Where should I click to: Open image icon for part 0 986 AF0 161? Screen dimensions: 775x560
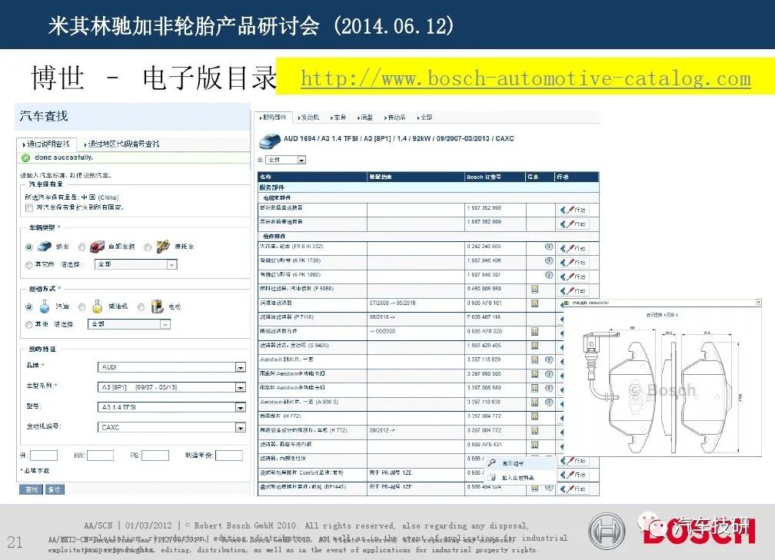pyautogui.click(x=534, y=303)
